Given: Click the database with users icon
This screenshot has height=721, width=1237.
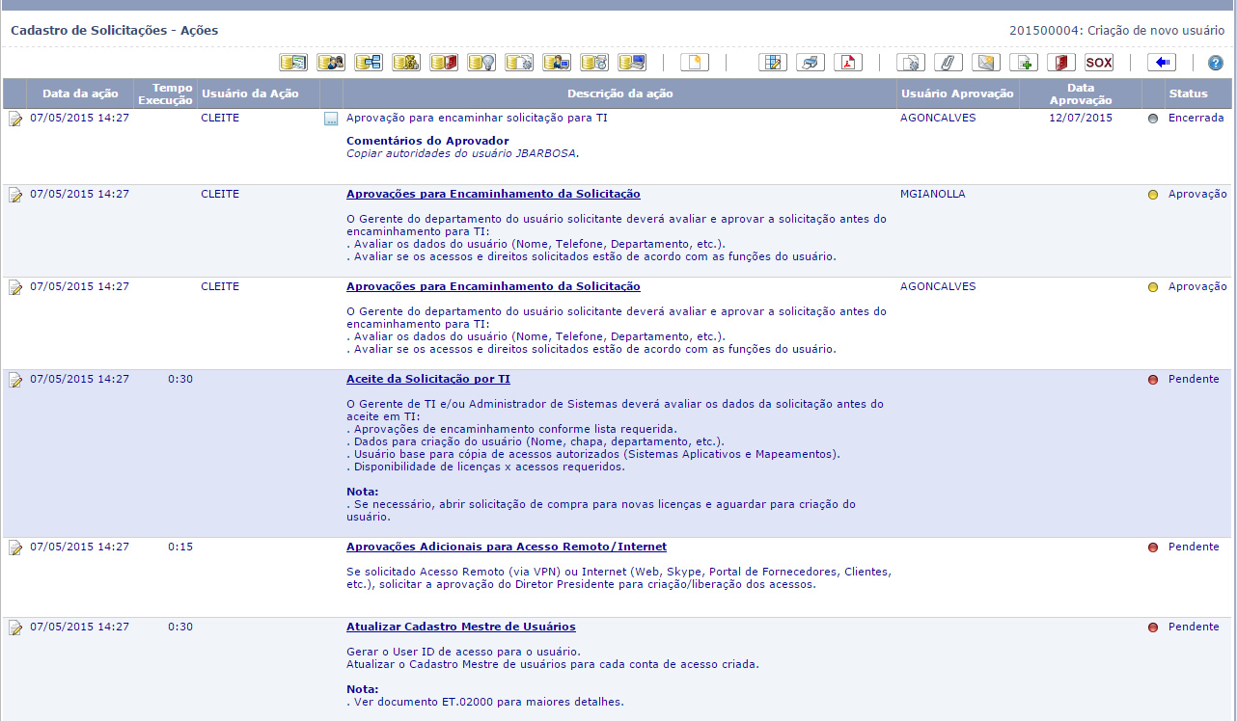Looking at the screenshot, I should [x=331, y=63].
